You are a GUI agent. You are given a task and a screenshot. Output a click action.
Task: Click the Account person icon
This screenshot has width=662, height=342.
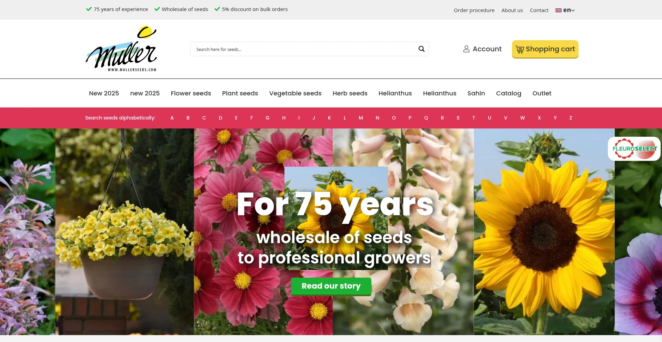coord(466,49)
